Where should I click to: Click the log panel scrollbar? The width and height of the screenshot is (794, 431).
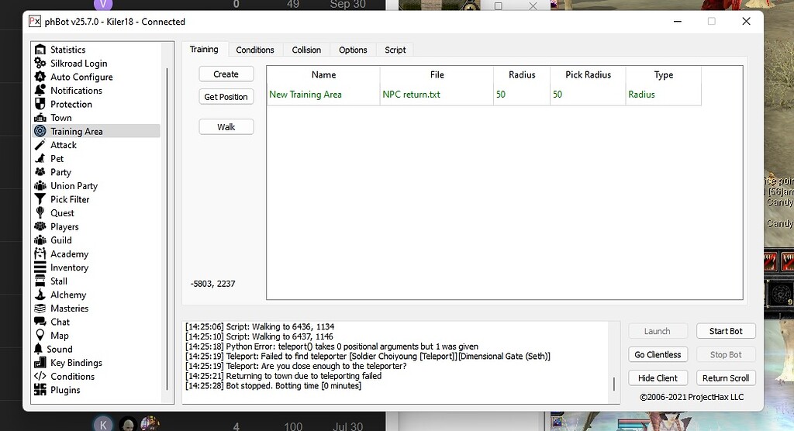click(x=613, y=383)
